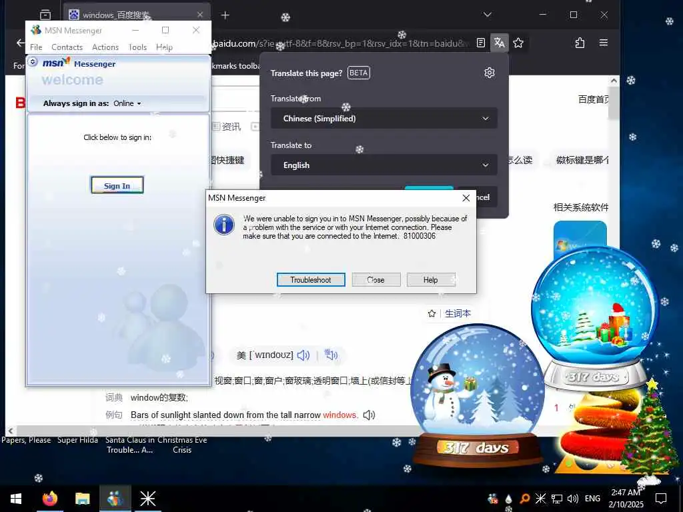Open a new browser tab with plus
This screenshot has height=512, width=683.
(x=225, y=15)
